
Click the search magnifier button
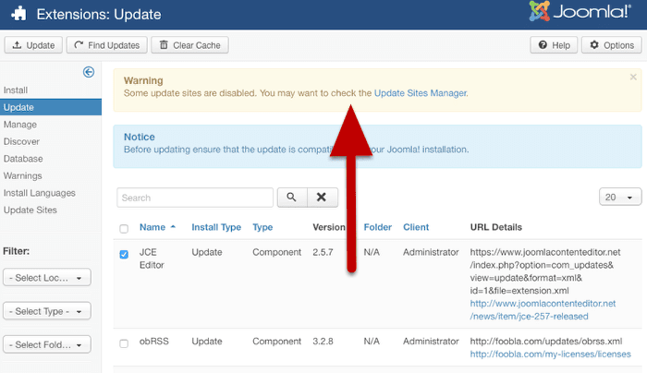pyautogui.click(x=292, y=198)
